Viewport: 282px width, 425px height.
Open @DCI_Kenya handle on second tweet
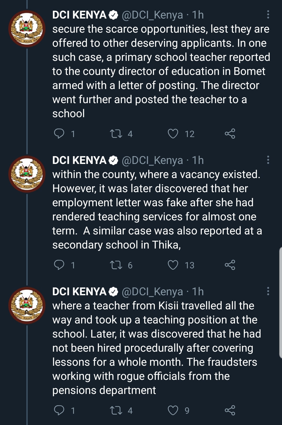[152, 160]
